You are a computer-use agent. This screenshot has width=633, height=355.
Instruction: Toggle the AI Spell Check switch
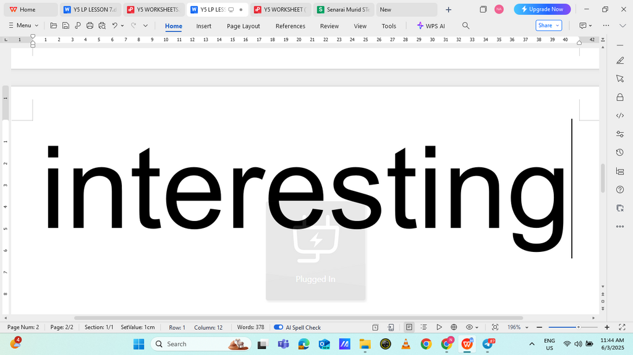[278, 327]
